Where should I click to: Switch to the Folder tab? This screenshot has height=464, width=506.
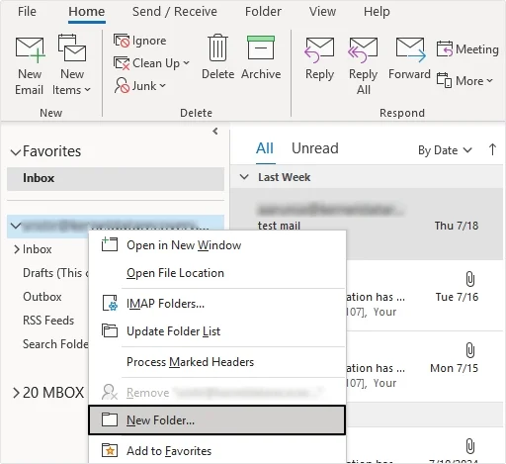(x=263, y=12)
